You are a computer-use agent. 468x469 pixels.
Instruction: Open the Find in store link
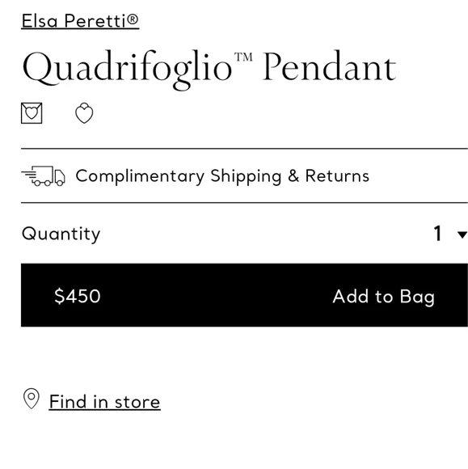tap(104, 402)
